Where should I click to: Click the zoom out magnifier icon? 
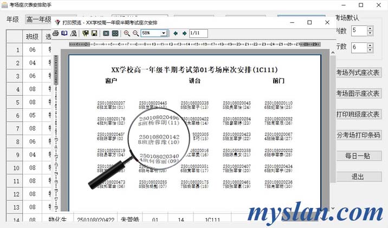135,34
